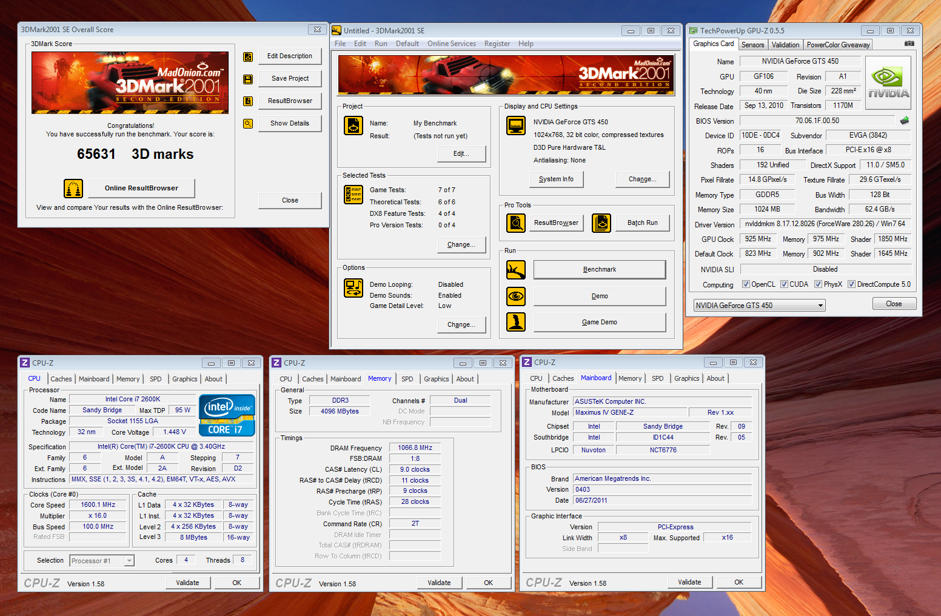Image resolution: width=941 pixels, height=616 pixels.
Task: Toggle the DirectCompute 5.0 checkbox
Action: (852, 284)
